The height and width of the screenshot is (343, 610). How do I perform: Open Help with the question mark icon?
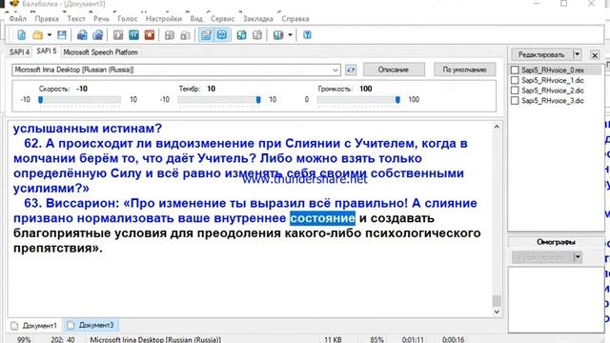point(307,35)
